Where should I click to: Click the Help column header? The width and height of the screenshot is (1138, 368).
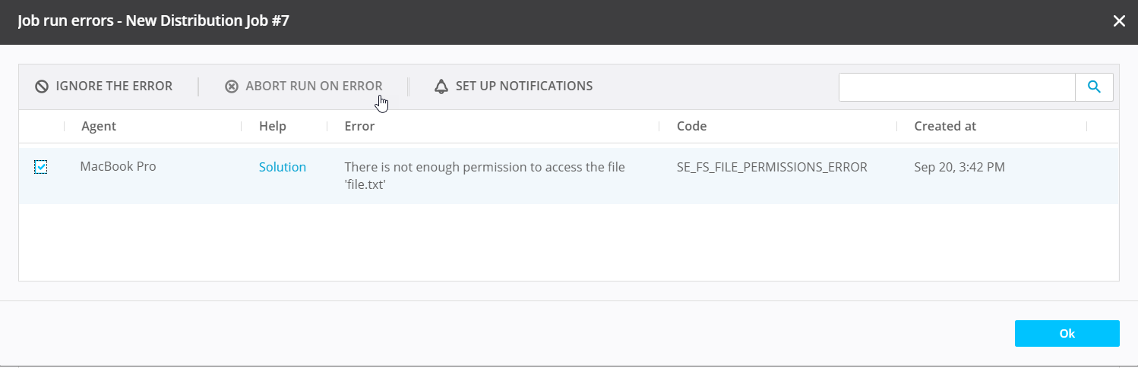273,126
